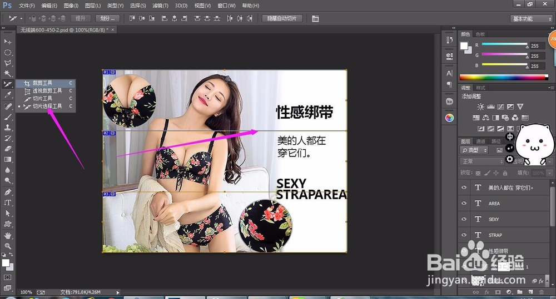Open the 类型 layer filter dropdown

click(474, 150)
